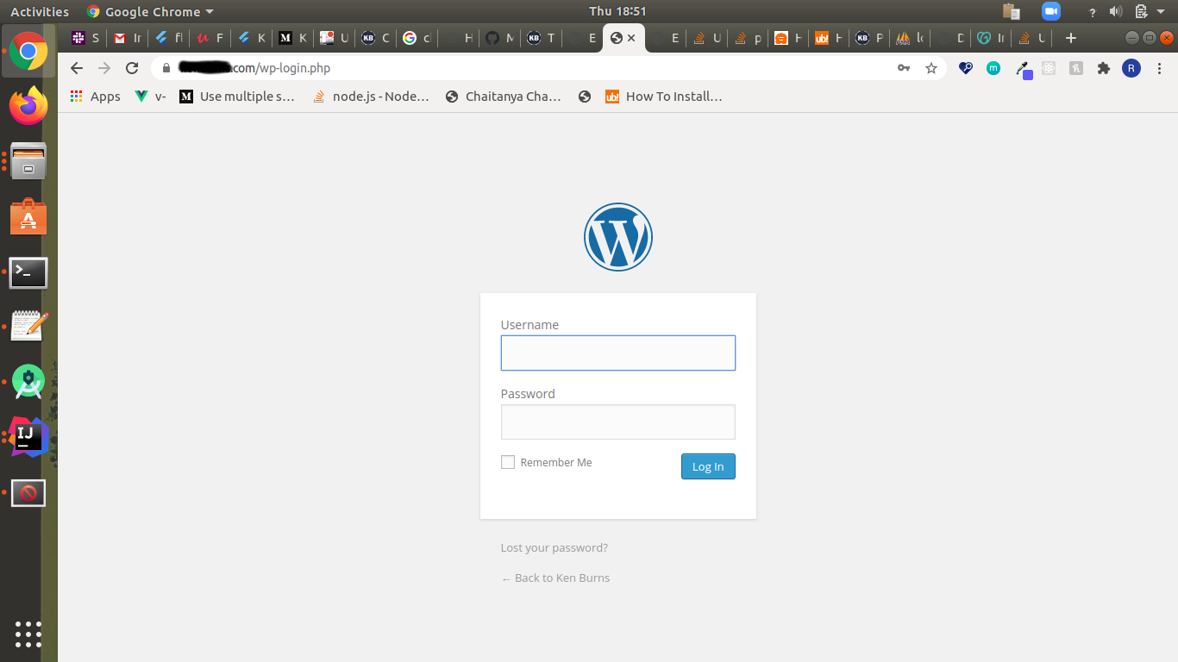Viewport: 1178px width, 662px height.
Task: Switch to the Medium tab
Action: [x=293, y=38]
